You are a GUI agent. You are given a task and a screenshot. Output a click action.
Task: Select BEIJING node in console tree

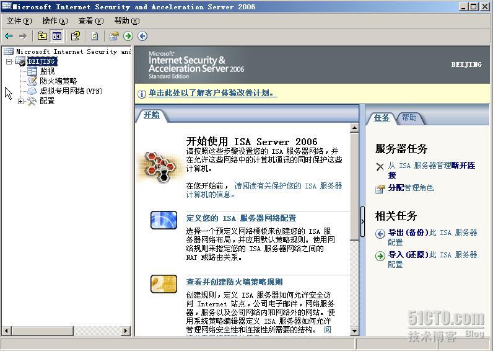[42, 61]
